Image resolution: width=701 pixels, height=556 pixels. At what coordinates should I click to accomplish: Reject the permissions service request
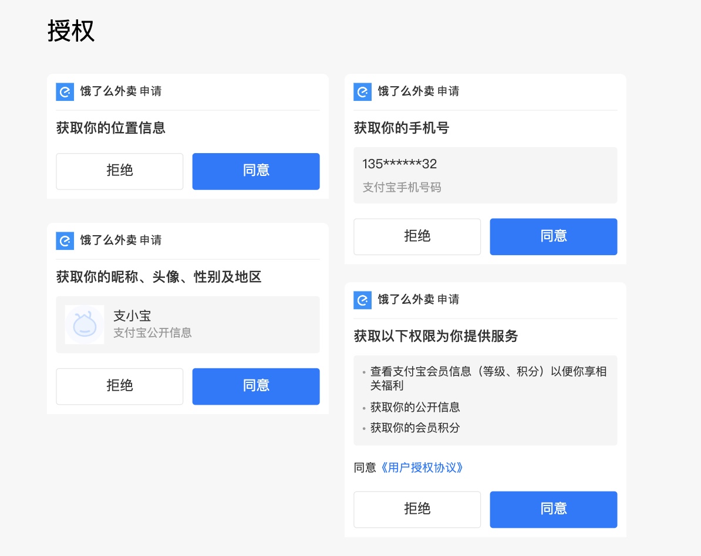(417, 510)
